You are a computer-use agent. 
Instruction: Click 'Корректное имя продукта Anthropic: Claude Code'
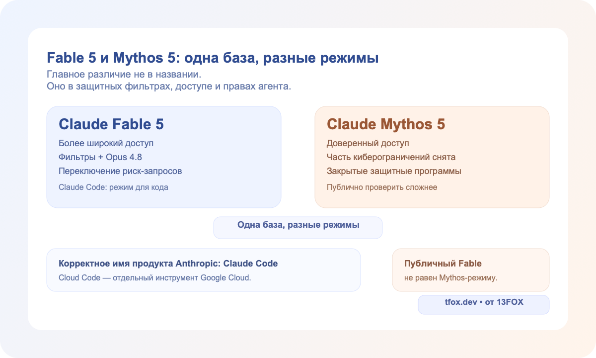click(x=168, y=264)
